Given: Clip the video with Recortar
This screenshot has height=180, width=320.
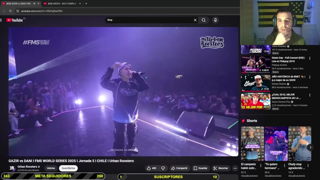Looking at the screenshot, I should 220,168.
